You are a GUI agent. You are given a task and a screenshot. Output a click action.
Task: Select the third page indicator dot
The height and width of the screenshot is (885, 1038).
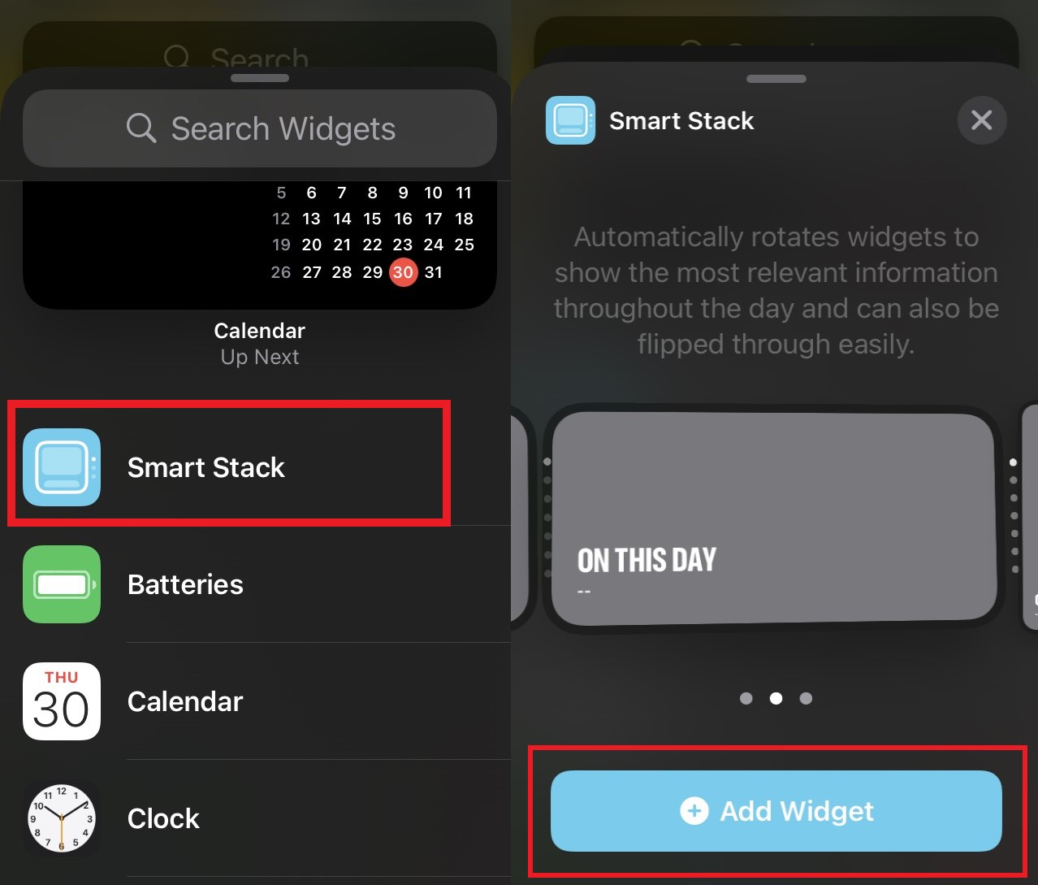pos(806,698)
